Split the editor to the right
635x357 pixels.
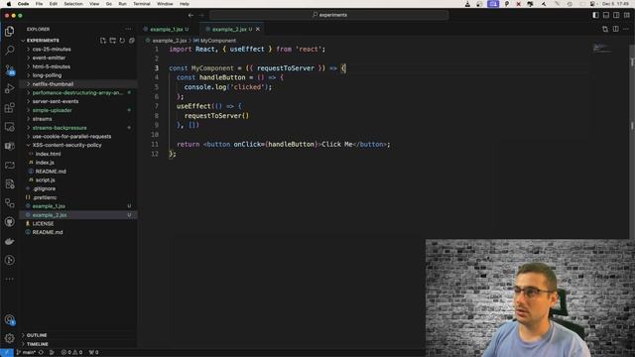pos(615,29)
